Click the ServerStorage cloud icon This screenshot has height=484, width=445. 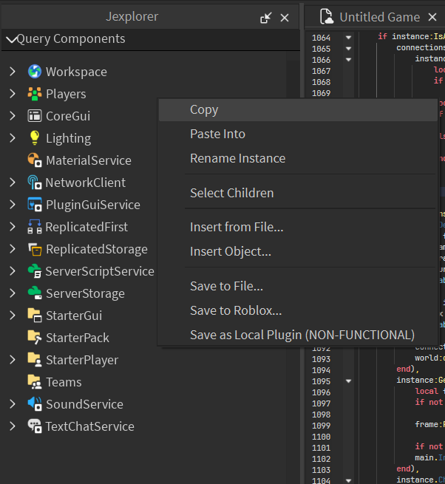point(35,293)
